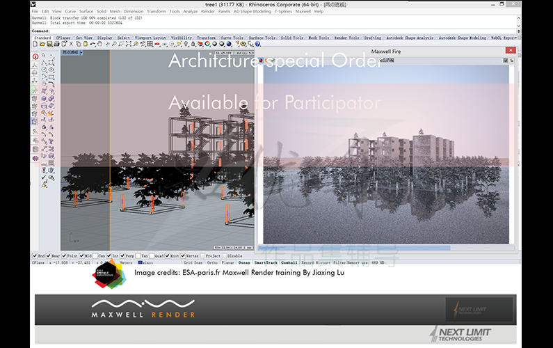Image resolution: width=553 pixels, height=348 pixels.
Task: Select the Polyline tool in left toolbar
Action: tap(45, 63)
